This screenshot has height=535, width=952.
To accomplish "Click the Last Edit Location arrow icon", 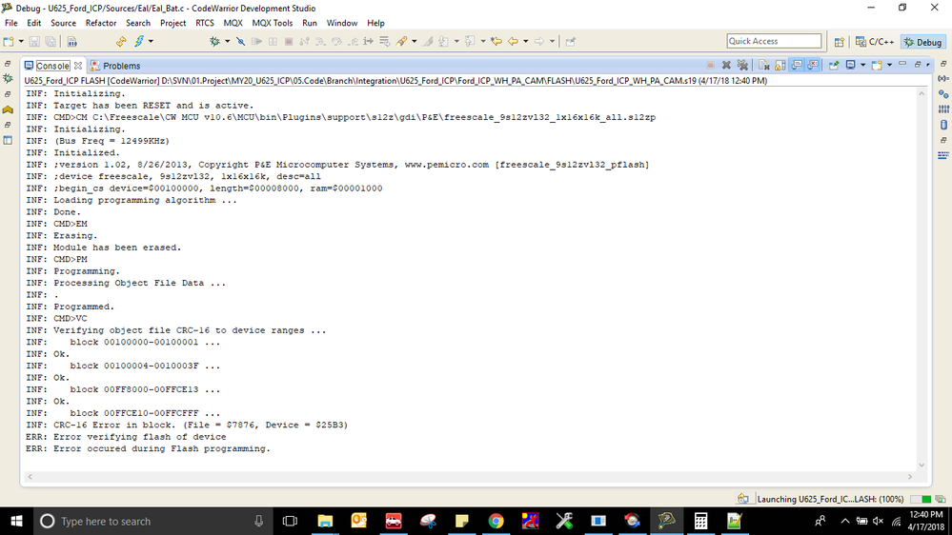I will [x=496, y=41].
